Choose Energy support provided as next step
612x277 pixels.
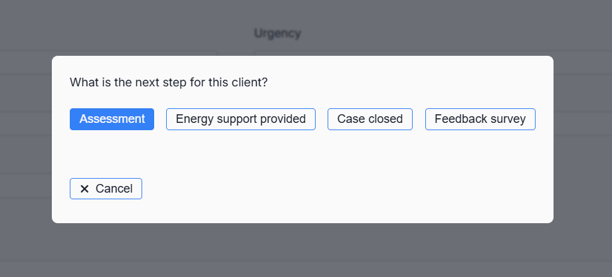(x=241, y=119)
